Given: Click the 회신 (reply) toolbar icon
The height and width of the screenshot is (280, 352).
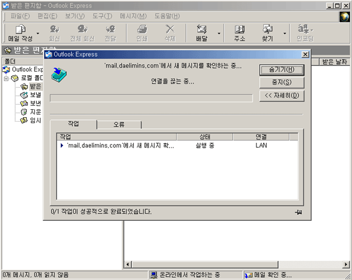Looking at the screenshot, I should point(54,33).
